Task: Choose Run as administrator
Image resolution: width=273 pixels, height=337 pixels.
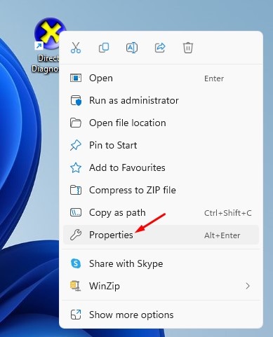Action: tap(161, 100)
